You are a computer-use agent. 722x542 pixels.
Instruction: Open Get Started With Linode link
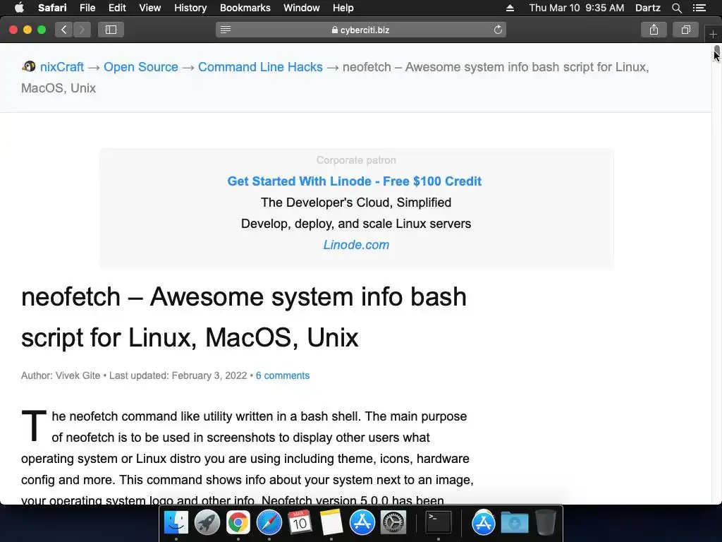pos(355,181)
